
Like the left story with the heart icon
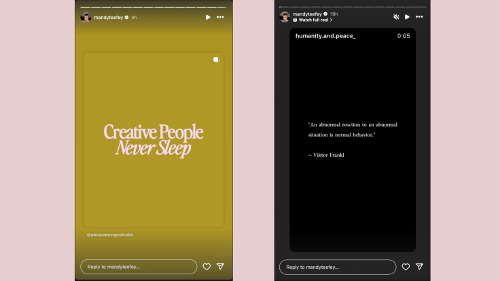(x=207, y=267)
